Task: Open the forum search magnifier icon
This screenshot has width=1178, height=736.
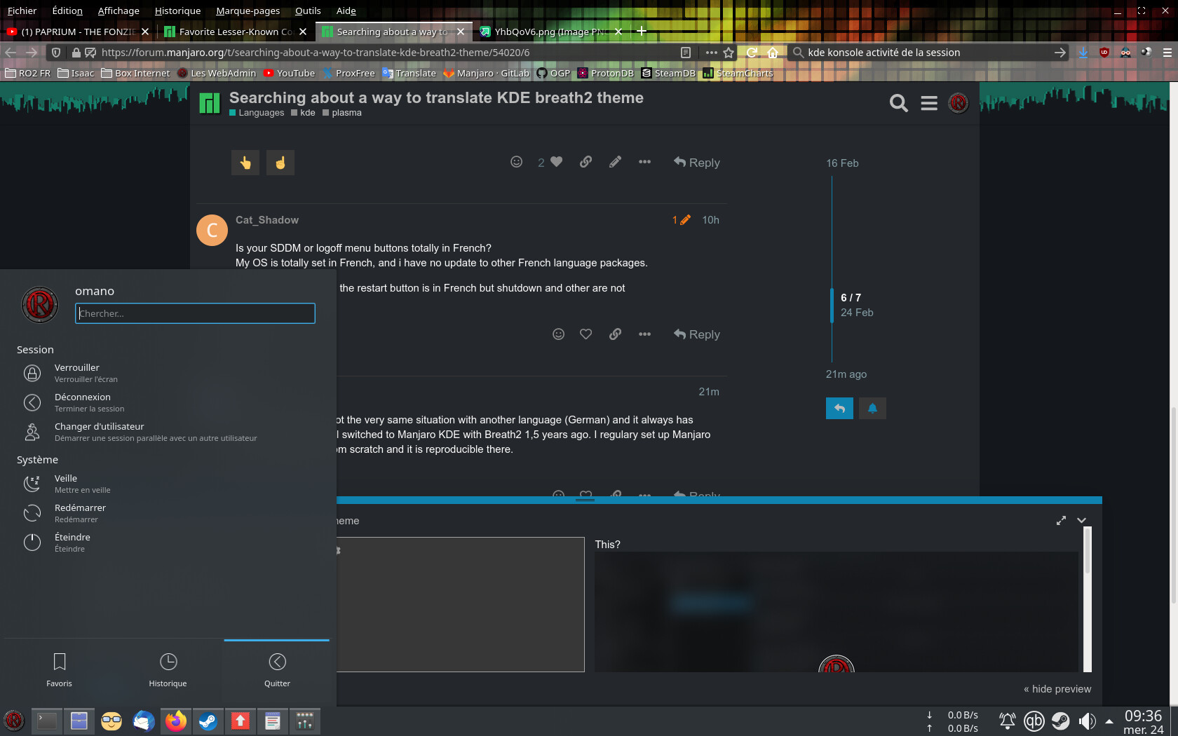Action: [x=898, y=104]
